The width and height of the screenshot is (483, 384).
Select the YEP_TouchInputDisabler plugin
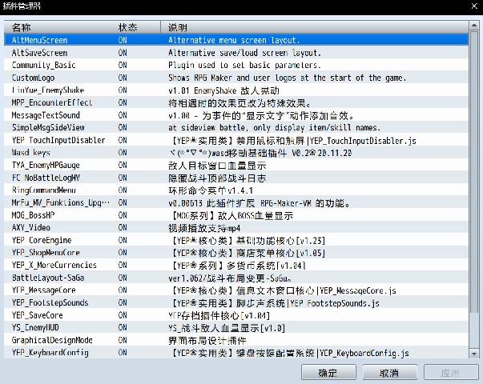tap(236, 140)
